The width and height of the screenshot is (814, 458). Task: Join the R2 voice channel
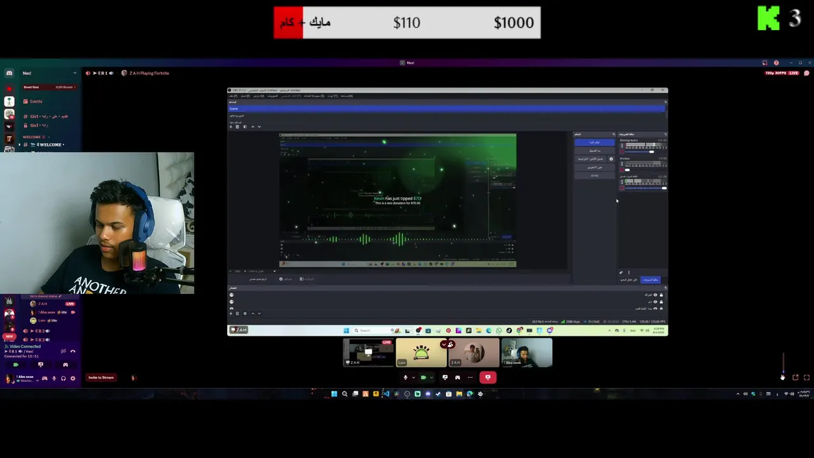point(36,331)
